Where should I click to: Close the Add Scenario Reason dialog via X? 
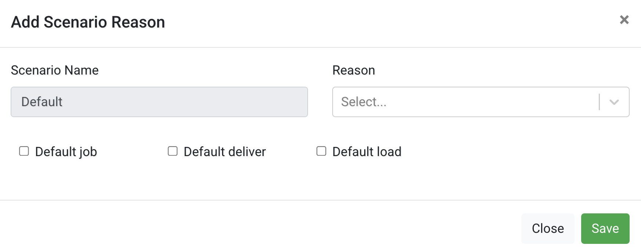(624, 20)
